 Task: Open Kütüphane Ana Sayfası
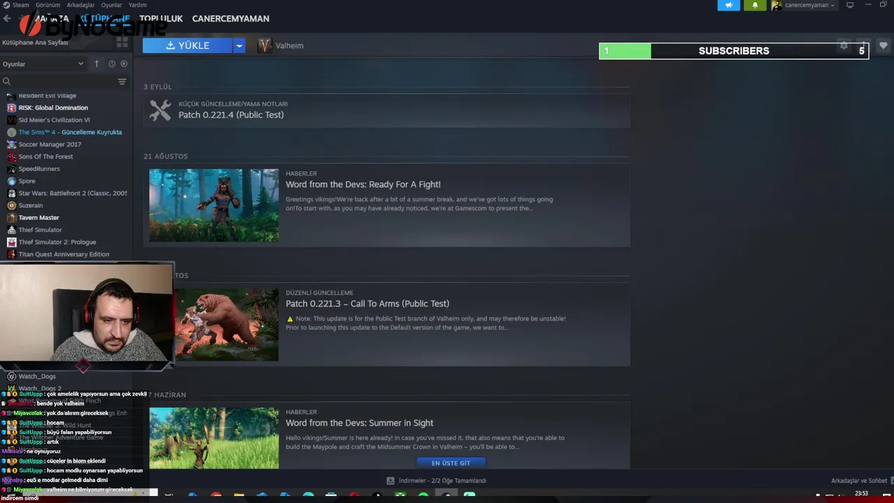pyautogui.click(x=35, y=42)
